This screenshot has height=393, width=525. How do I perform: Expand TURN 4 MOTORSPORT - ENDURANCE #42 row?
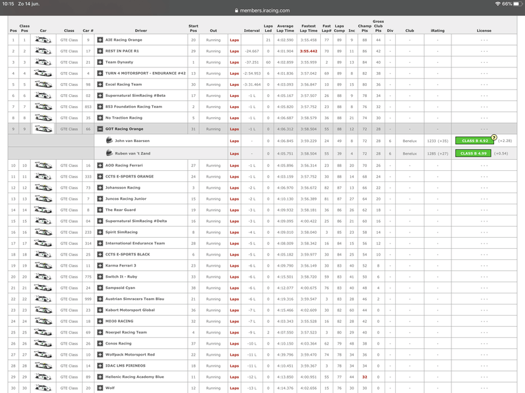pyautogui.click(x=100, y=73)
